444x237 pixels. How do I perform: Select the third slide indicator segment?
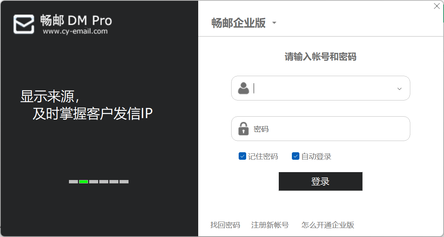94,182
